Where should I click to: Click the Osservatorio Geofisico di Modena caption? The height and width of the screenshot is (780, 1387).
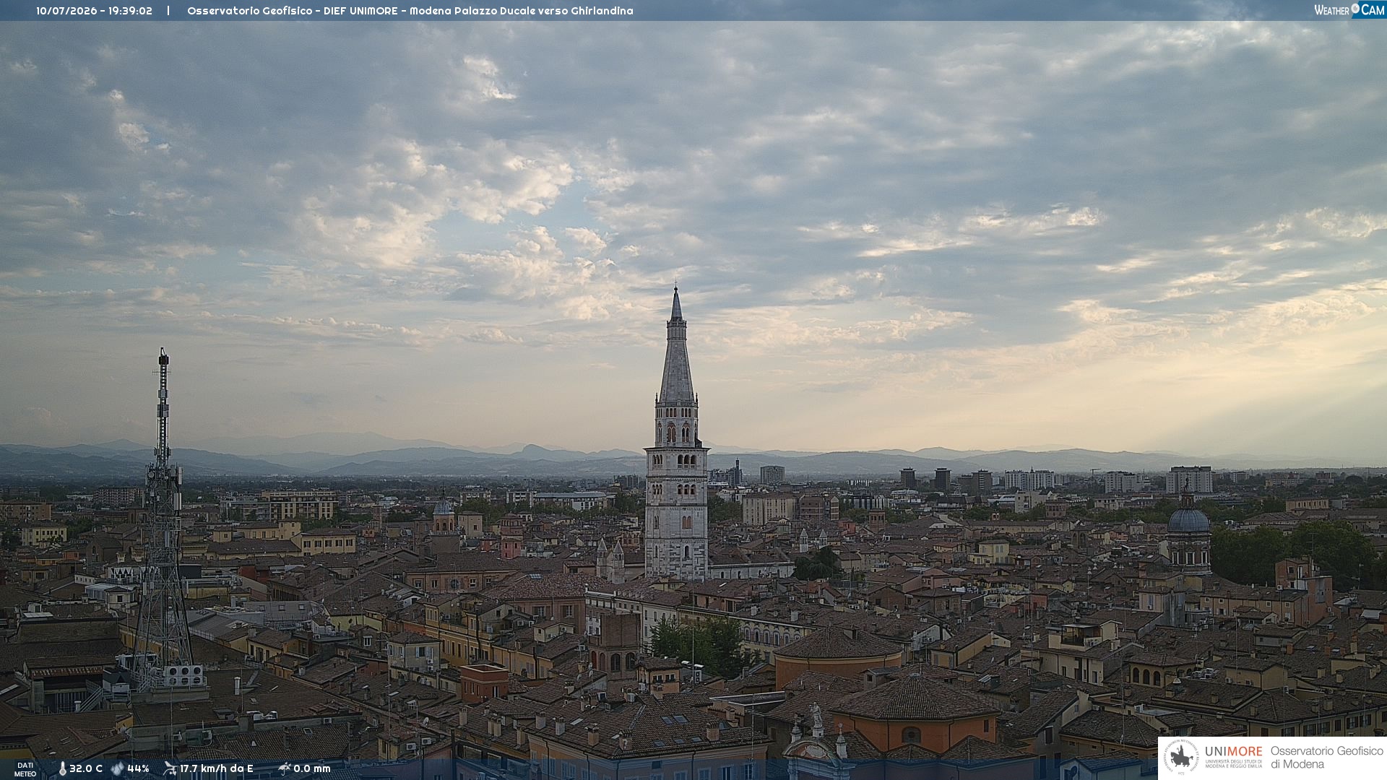1326,758
